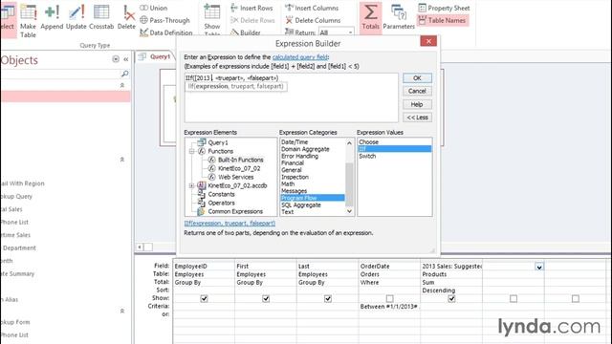Select Operators in Expression Elements
612x344 pixels.
click(x=221, y=203)
